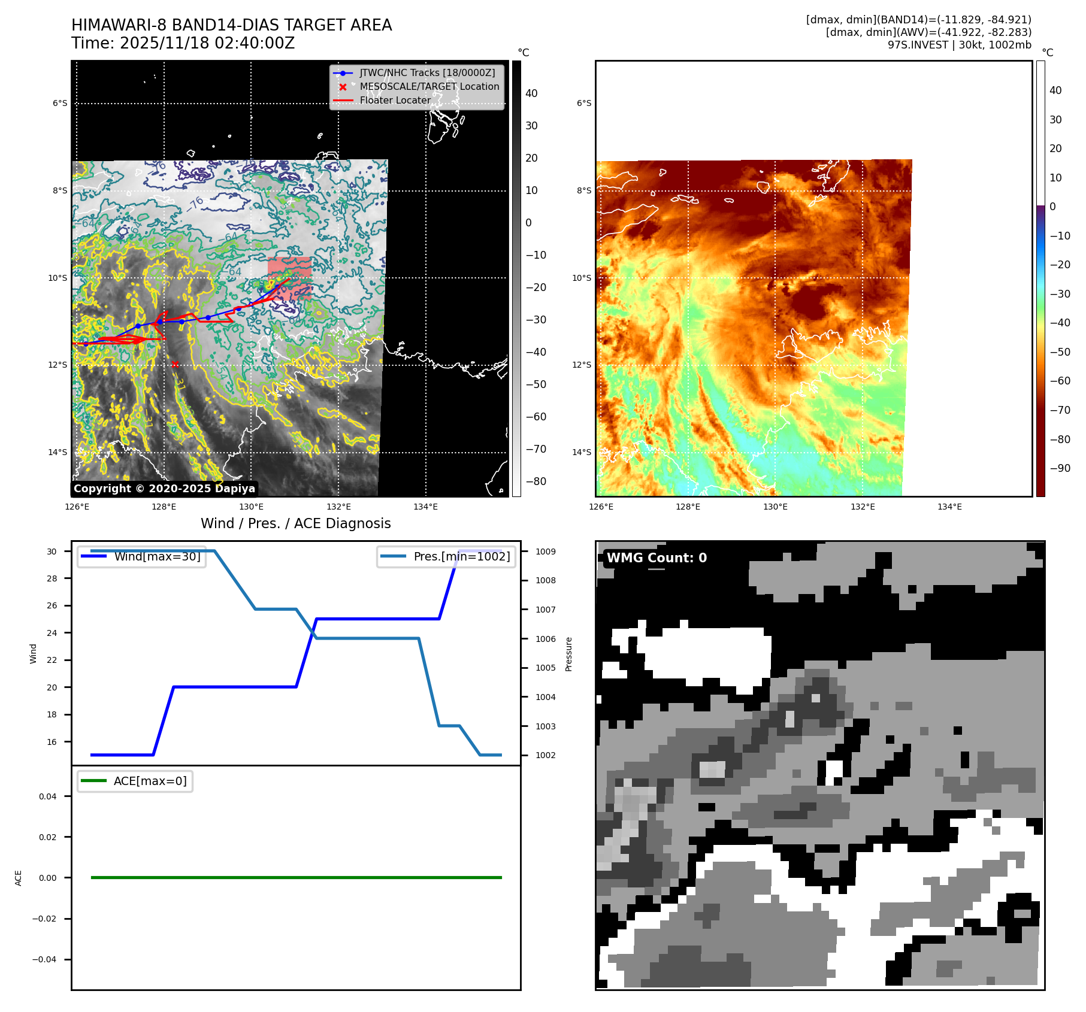Click the red X target marker on the map
The width and height of the screenshot is (1086, 1012).
(174, 364)
